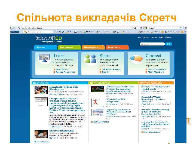
Task: Open Meet Members link
Action: (156, 72)
